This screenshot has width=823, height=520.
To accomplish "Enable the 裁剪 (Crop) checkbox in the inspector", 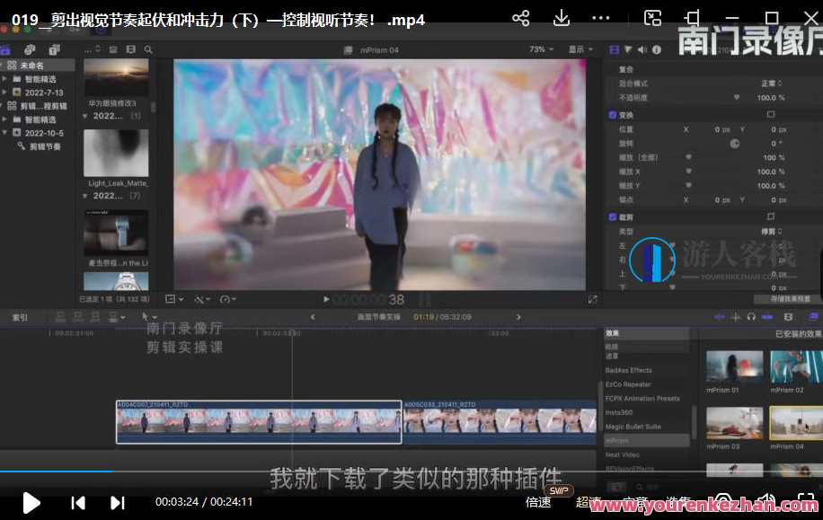I will pyautogui.click(x=614, y=216).
